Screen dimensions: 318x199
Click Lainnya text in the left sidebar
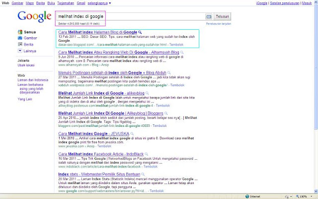pyautogui.click(x=30, y=51)
